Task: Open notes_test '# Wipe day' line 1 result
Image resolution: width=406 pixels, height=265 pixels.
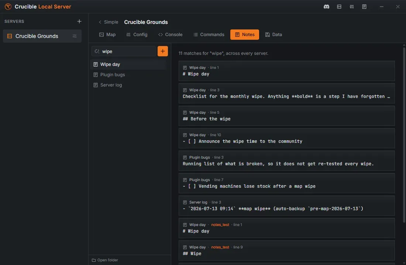Action: point(287,228)
